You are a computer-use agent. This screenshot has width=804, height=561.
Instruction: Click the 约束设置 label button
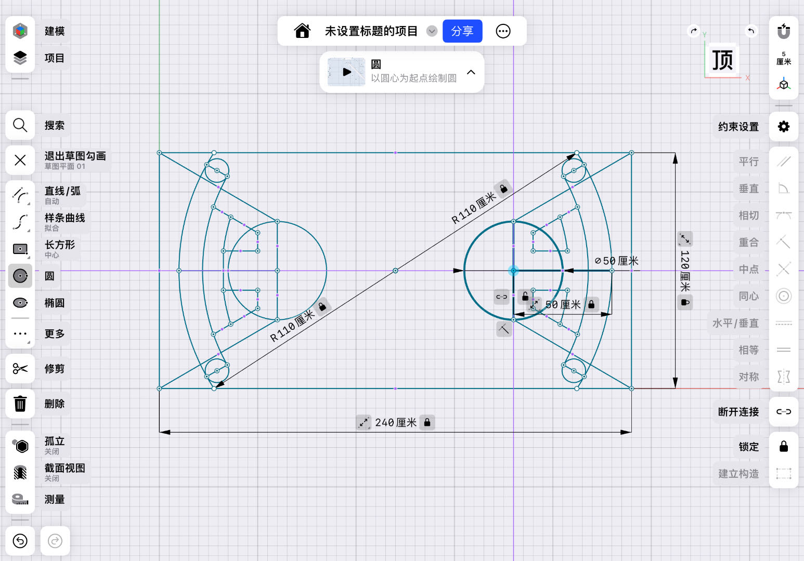[x=738, y=126]
